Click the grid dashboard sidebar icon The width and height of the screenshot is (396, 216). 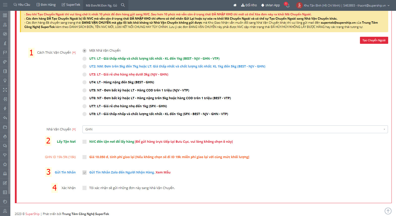tap(5, 15)
